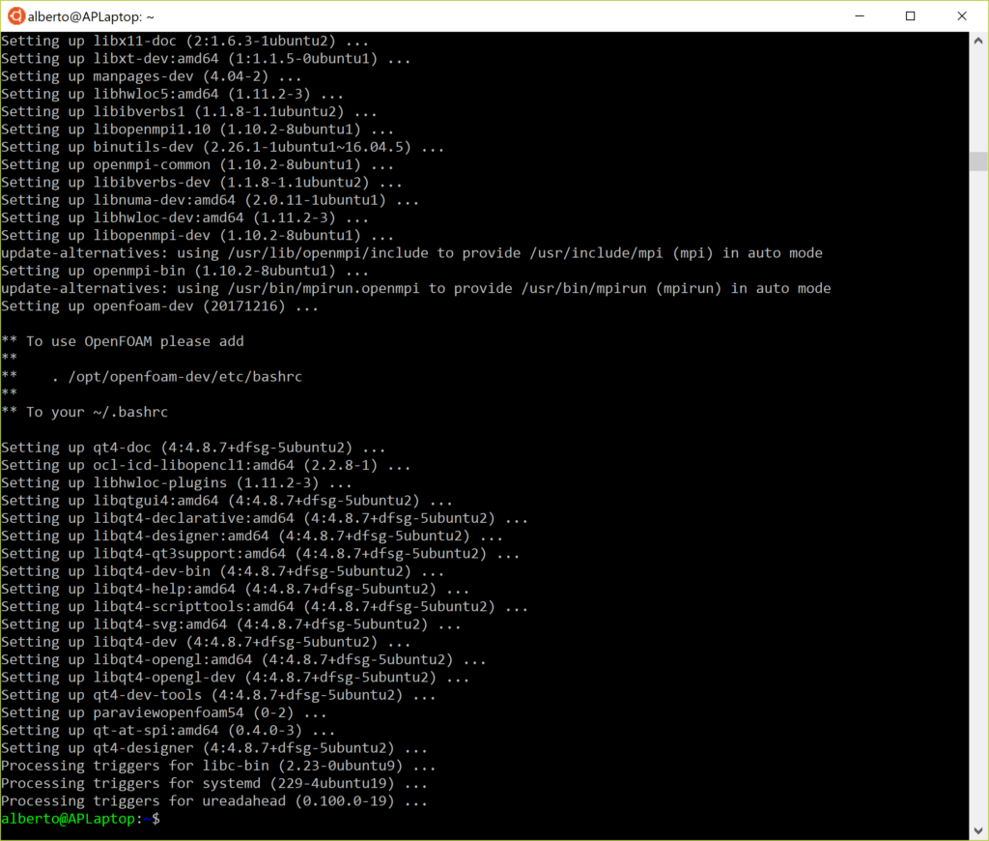Click the empty scrollbar track below the thumb
This screenshot has width=989, height=841.
click(978, 483)
